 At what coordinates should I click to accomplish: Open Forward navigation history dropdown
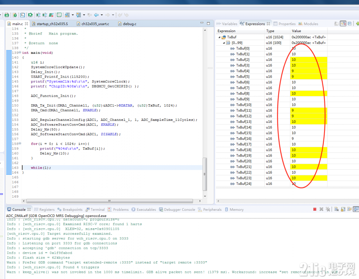coord(113,15)
